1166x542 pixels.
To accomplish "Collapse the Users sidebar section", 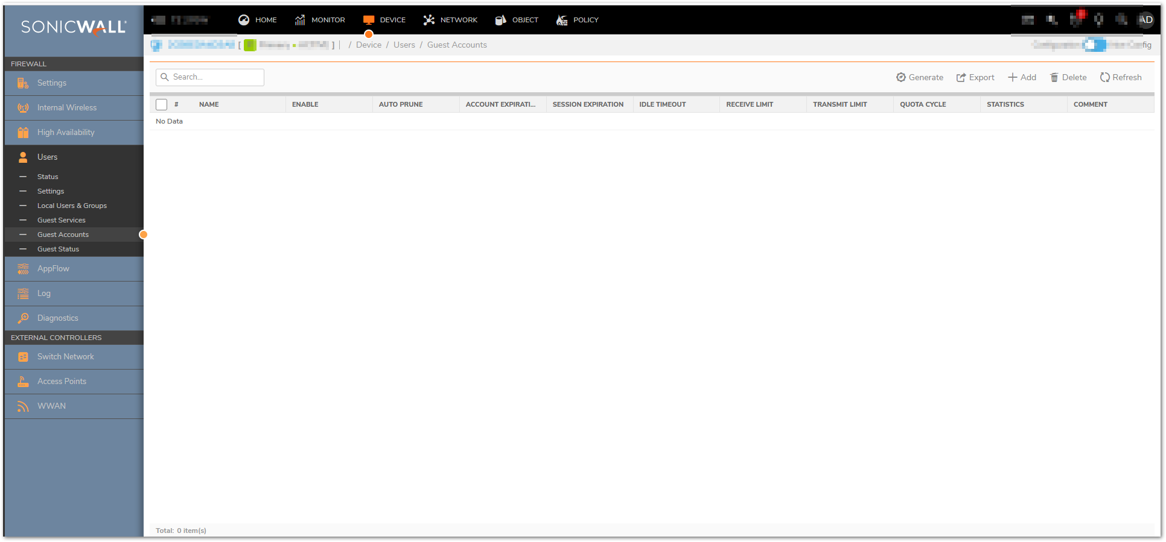I will click(x=47, y=157).
